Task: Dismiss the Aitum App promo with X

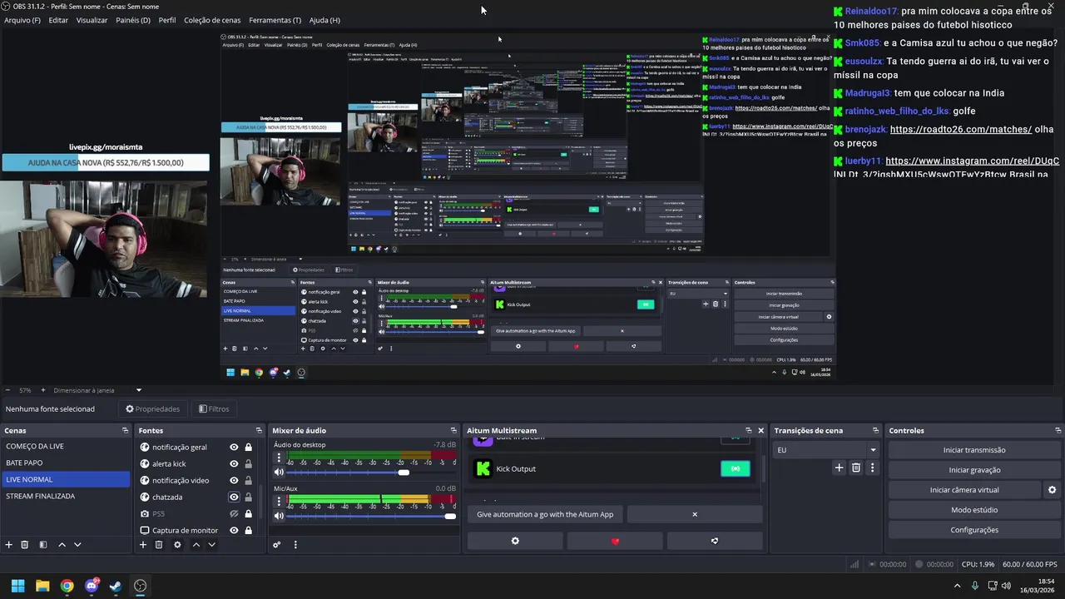Action: click(695, 514)
